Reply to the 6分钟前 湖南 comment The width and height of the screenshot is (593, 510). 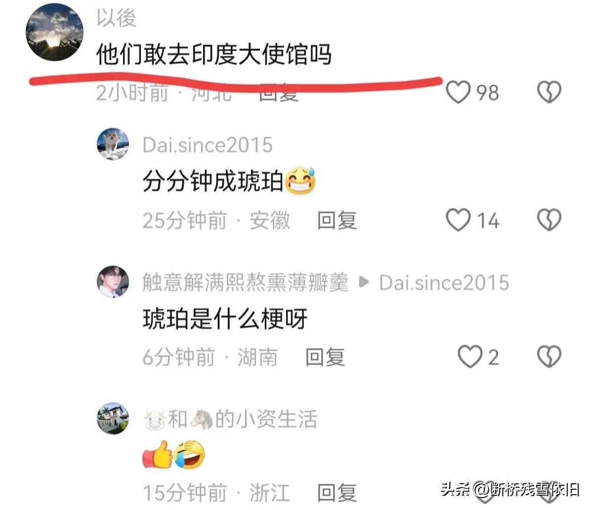coord(325,357)
